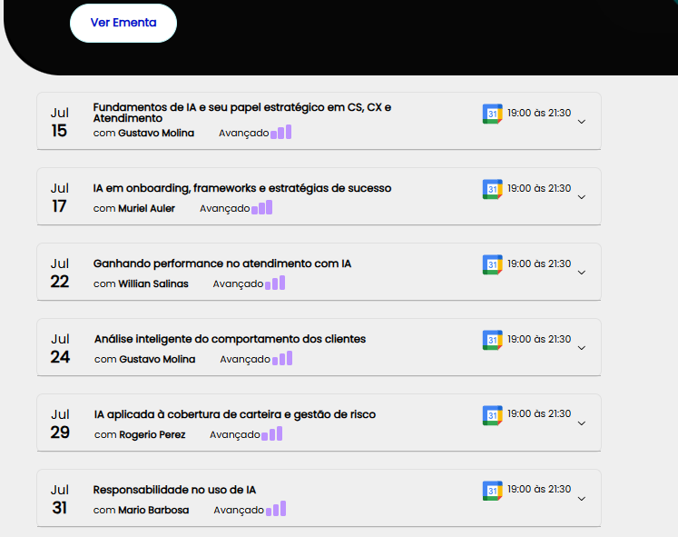
Task: Expand the Jul 24 Análise inteligente chevron
Action: pyautogui.click(x=582, y=348)
